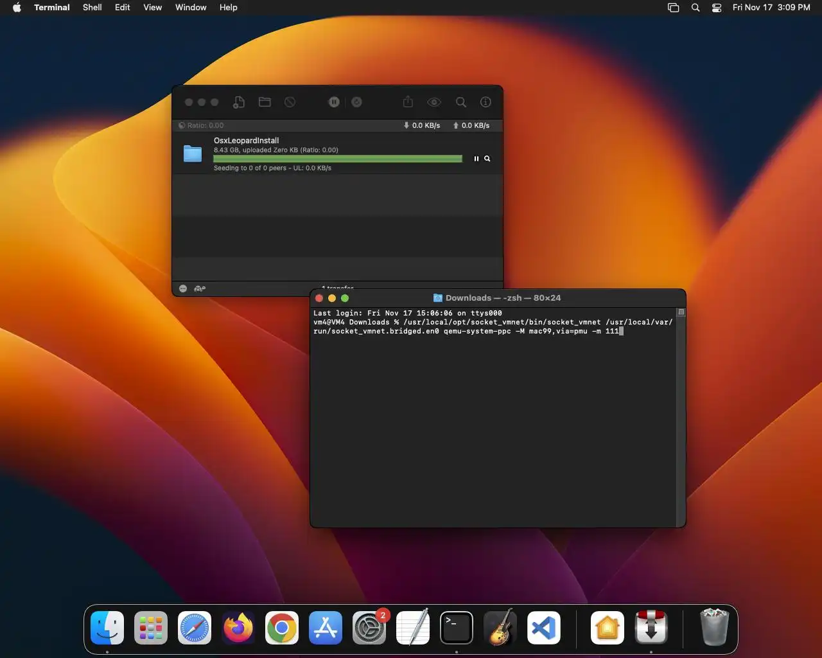Click the Terminal scrollback marker icon
This screenshot has width=822, height=658.
pos(681,312)
